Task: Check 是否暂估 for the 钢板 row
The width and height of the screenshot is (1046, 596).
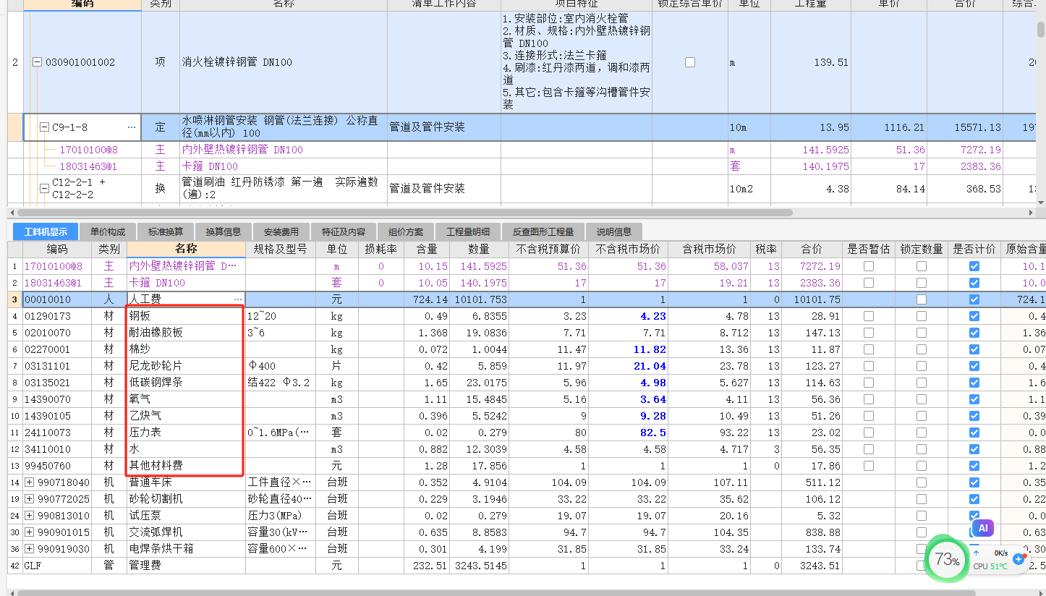Action: click(x=869, y=316)
